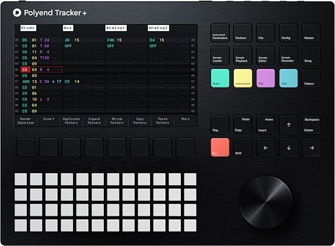
Task: Tap the blue FX2 button
Action: pos(289,78)
